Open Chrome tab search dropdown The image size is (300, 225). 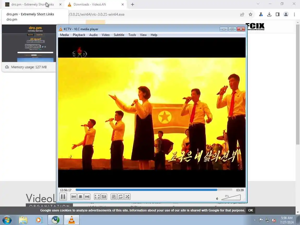pos(258,4)
